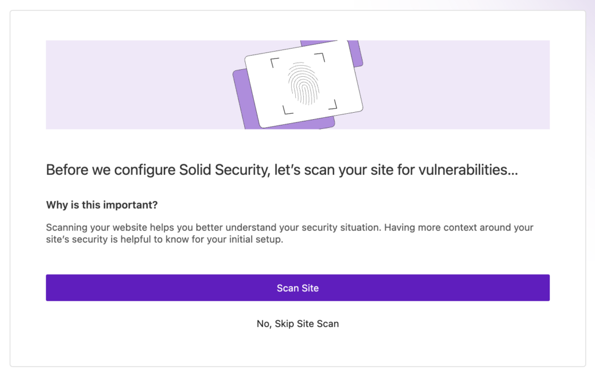The image size is (595, 377).
Task: Choose No, Skip Site Scan
Action: tap(297, 324)
